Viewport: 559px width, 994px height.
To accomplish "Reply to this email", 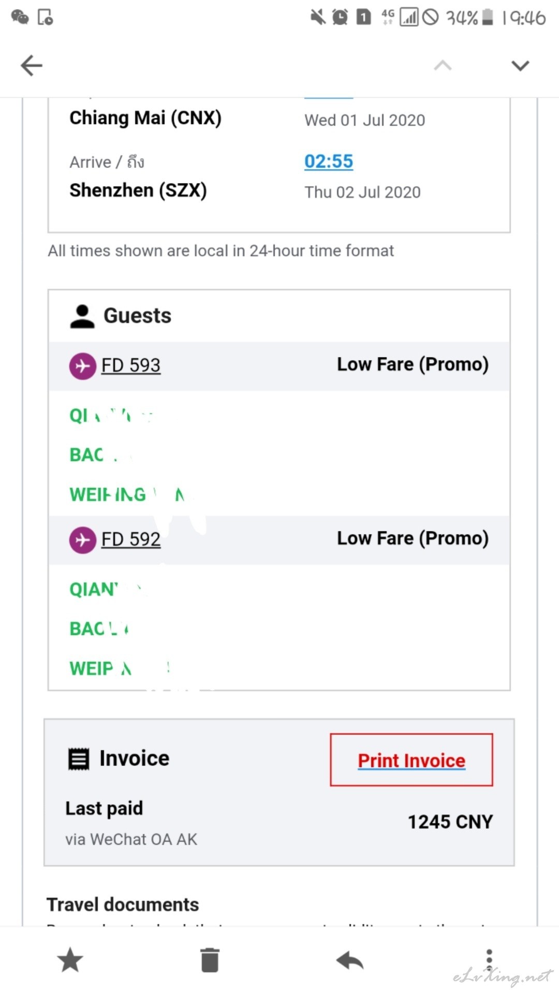I will (350, 961).
